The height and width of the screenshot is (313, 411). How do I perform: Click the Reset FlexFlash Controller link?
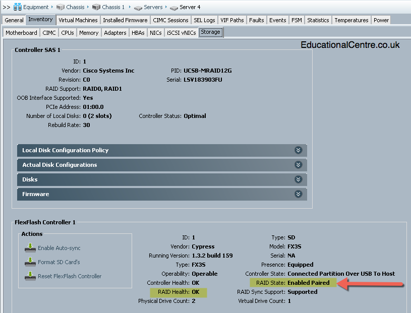pos(70,276)
